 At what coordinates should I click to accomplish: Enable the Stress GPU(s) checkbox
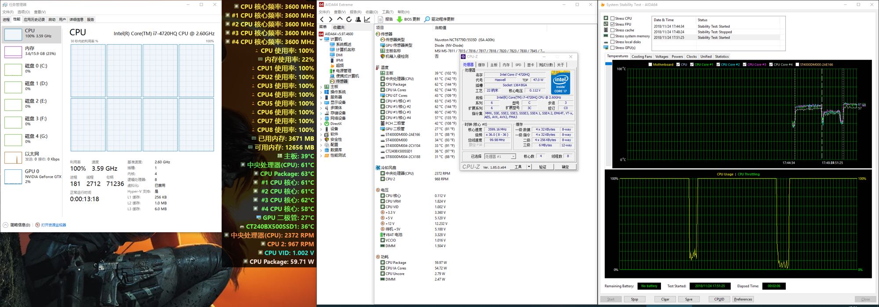click(613, 48)
